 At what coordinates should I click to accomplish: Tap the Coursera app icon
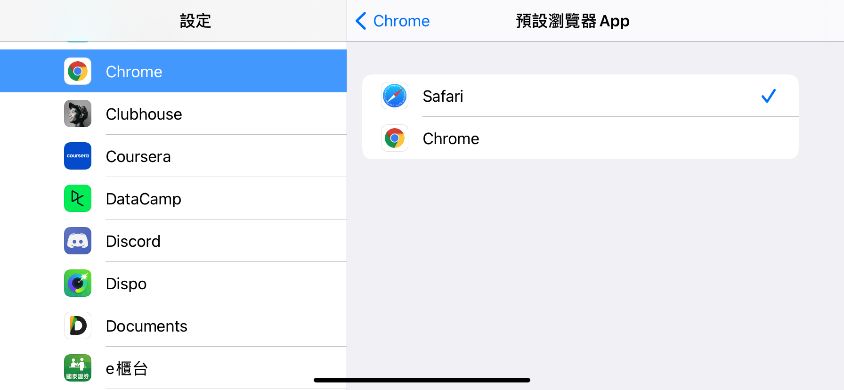tap(78, 156)
